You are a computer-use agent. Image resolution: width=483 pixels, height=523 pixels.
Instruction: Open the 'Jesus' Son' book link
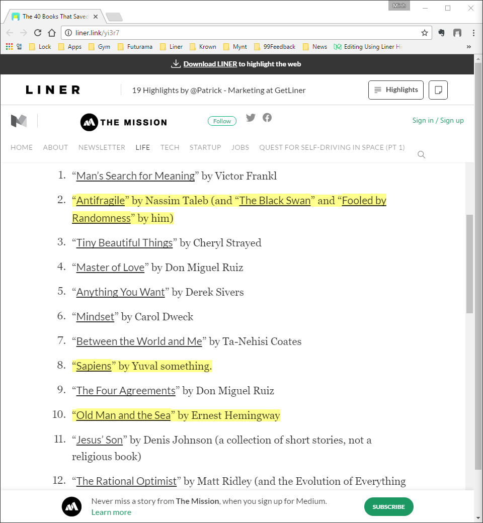point(100,440)
